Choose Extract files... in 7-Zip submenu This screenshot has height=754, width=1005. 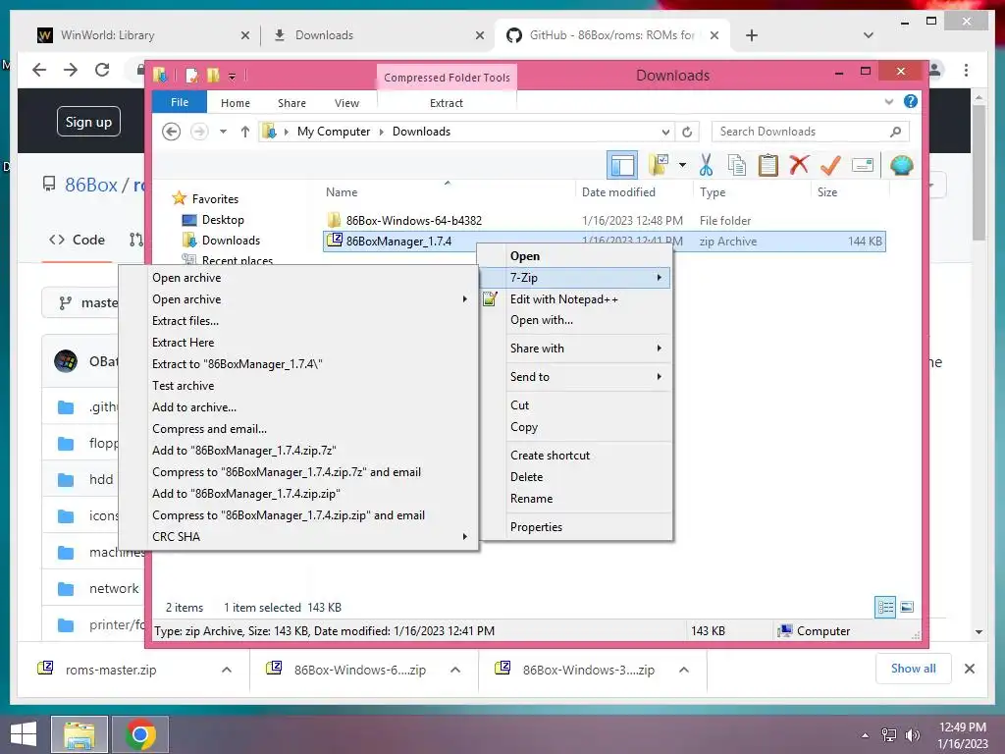tap(298, 321)
